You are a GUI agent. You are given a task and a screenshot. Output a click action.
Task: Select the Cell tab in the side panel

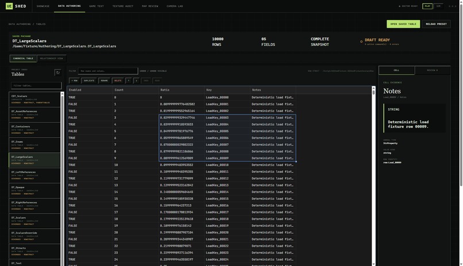[x=396, y=70]
